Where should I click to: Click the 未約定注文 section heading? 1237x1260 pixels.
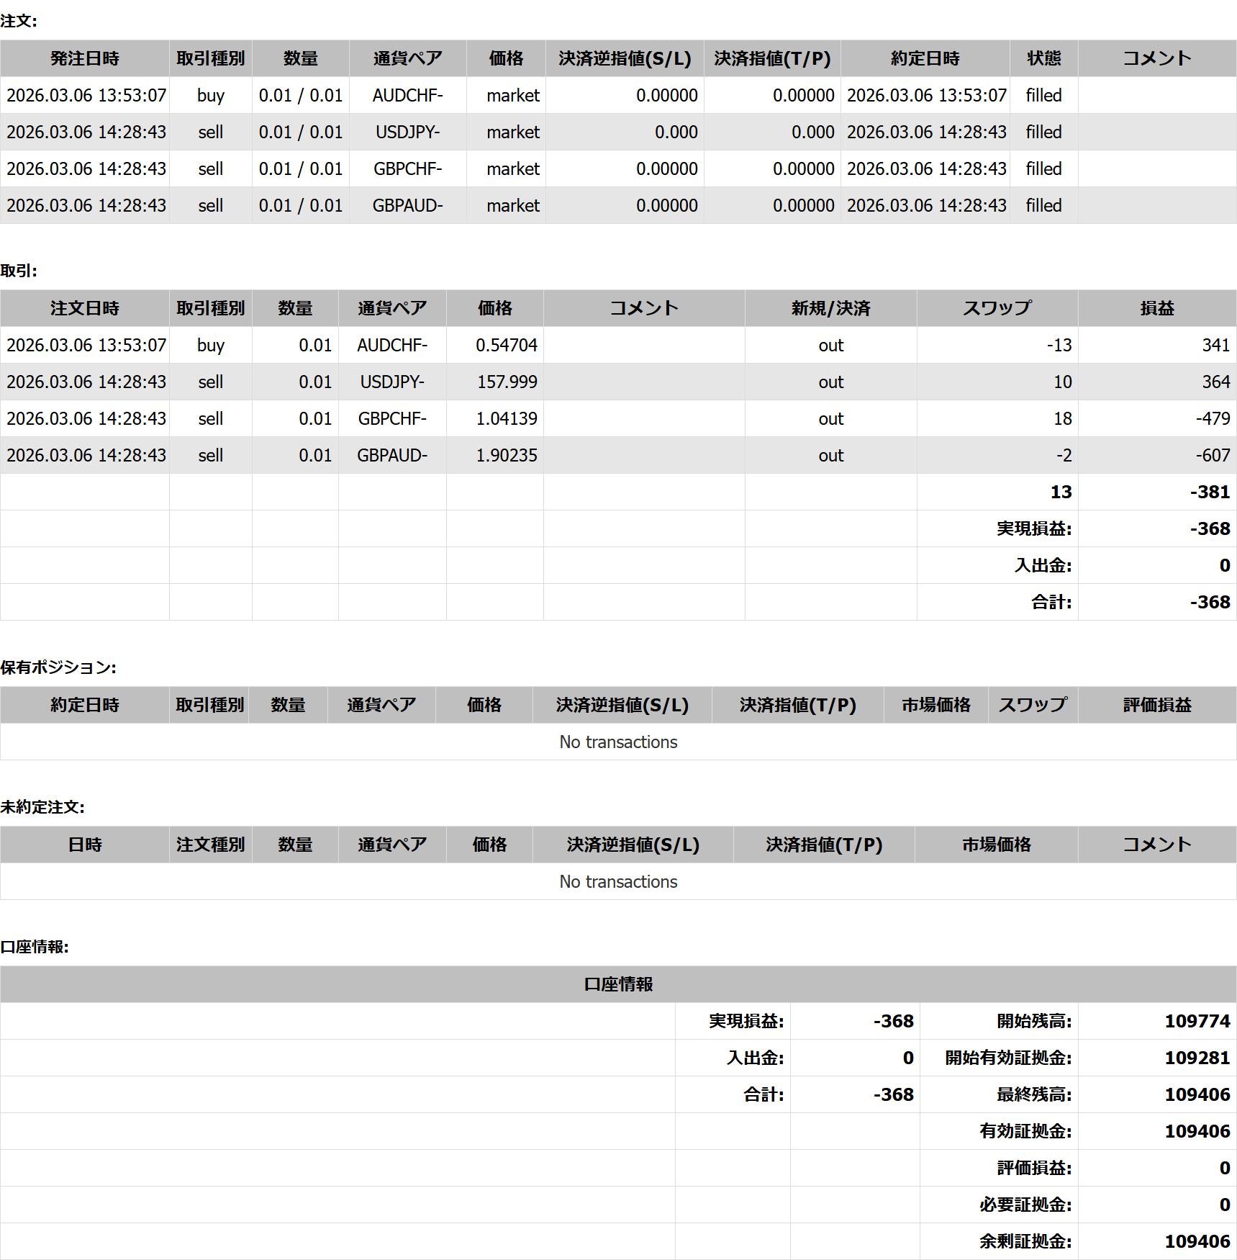tap(42, 807)
